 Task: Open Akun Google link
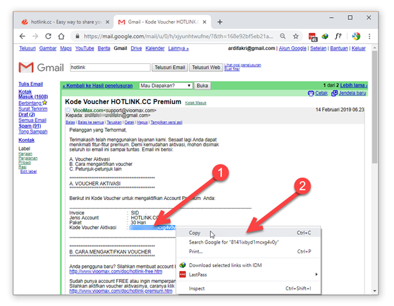point(292,48)
